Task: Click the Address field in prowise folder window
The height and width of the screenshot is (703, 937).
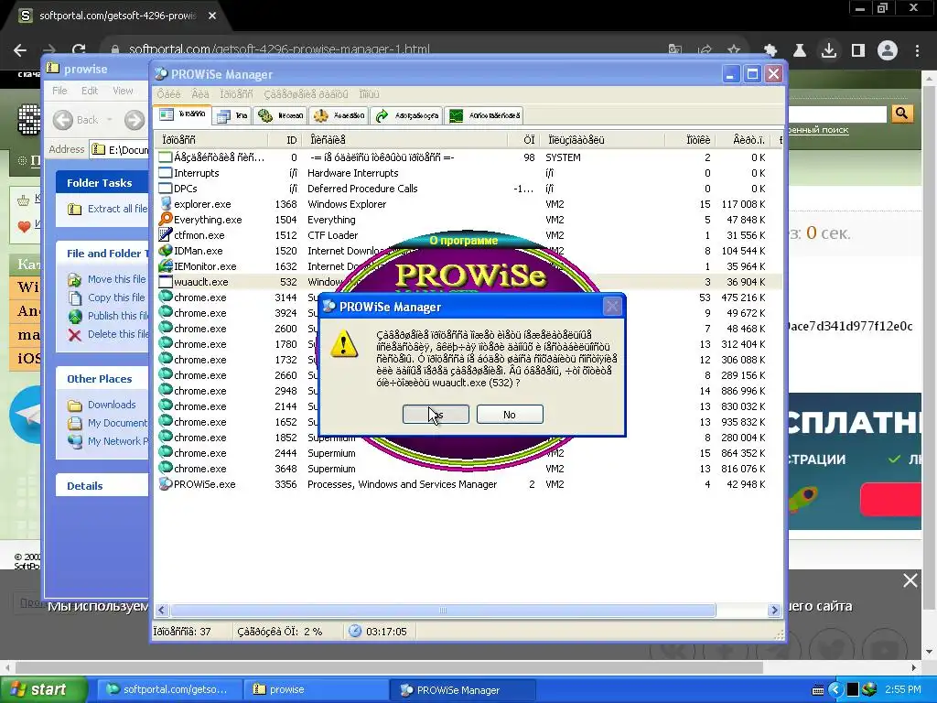Action: (x=120, y=149)
